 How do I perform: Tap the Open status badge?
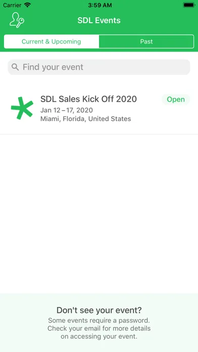coord(176,100)
